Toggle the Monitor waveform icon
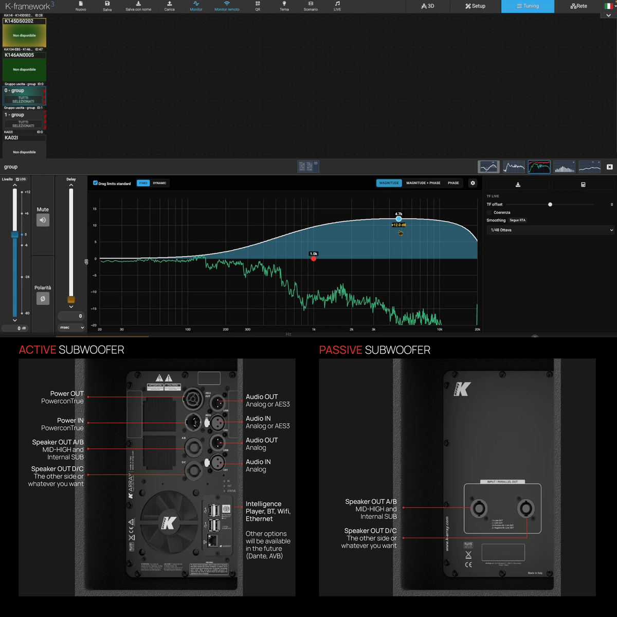The width and height of the screenshot is (617, 617). [196, 6]
